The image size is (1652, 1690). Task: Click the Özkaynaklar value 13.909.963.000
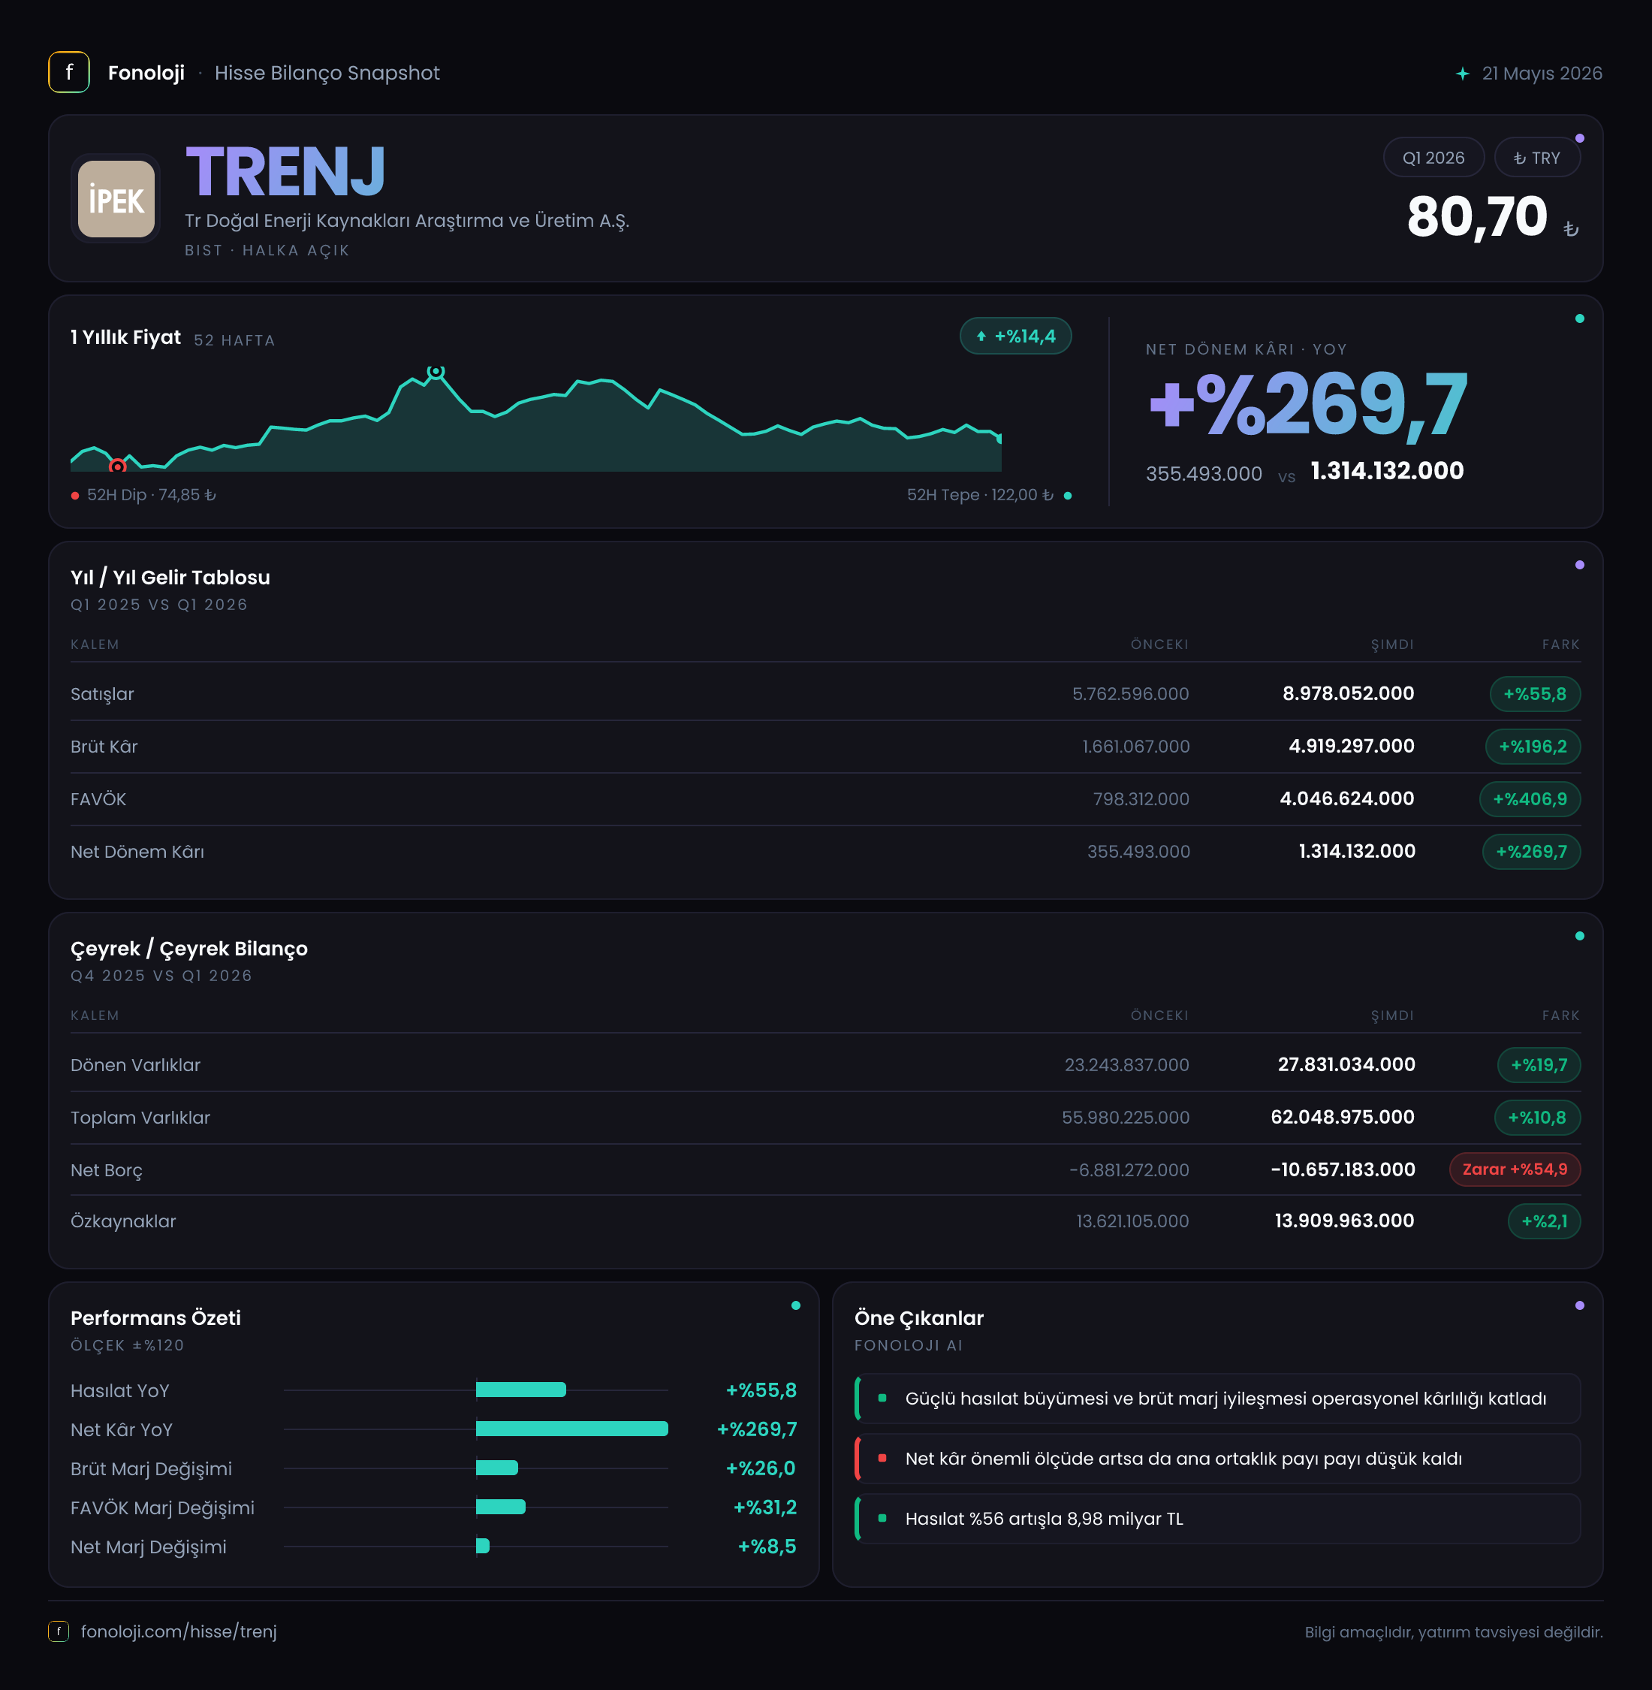1345,1221
